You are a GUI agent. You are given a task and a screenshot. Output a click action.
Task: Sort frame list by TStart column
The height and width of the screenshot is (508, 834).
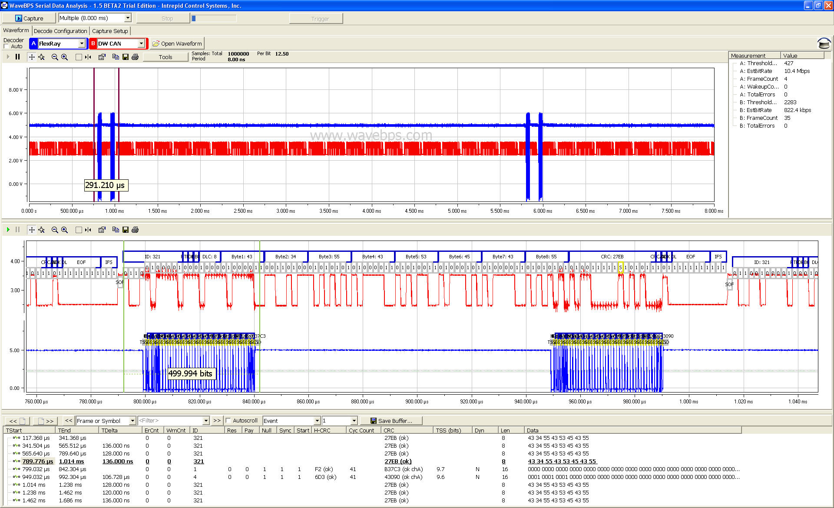tap(30, 430)
